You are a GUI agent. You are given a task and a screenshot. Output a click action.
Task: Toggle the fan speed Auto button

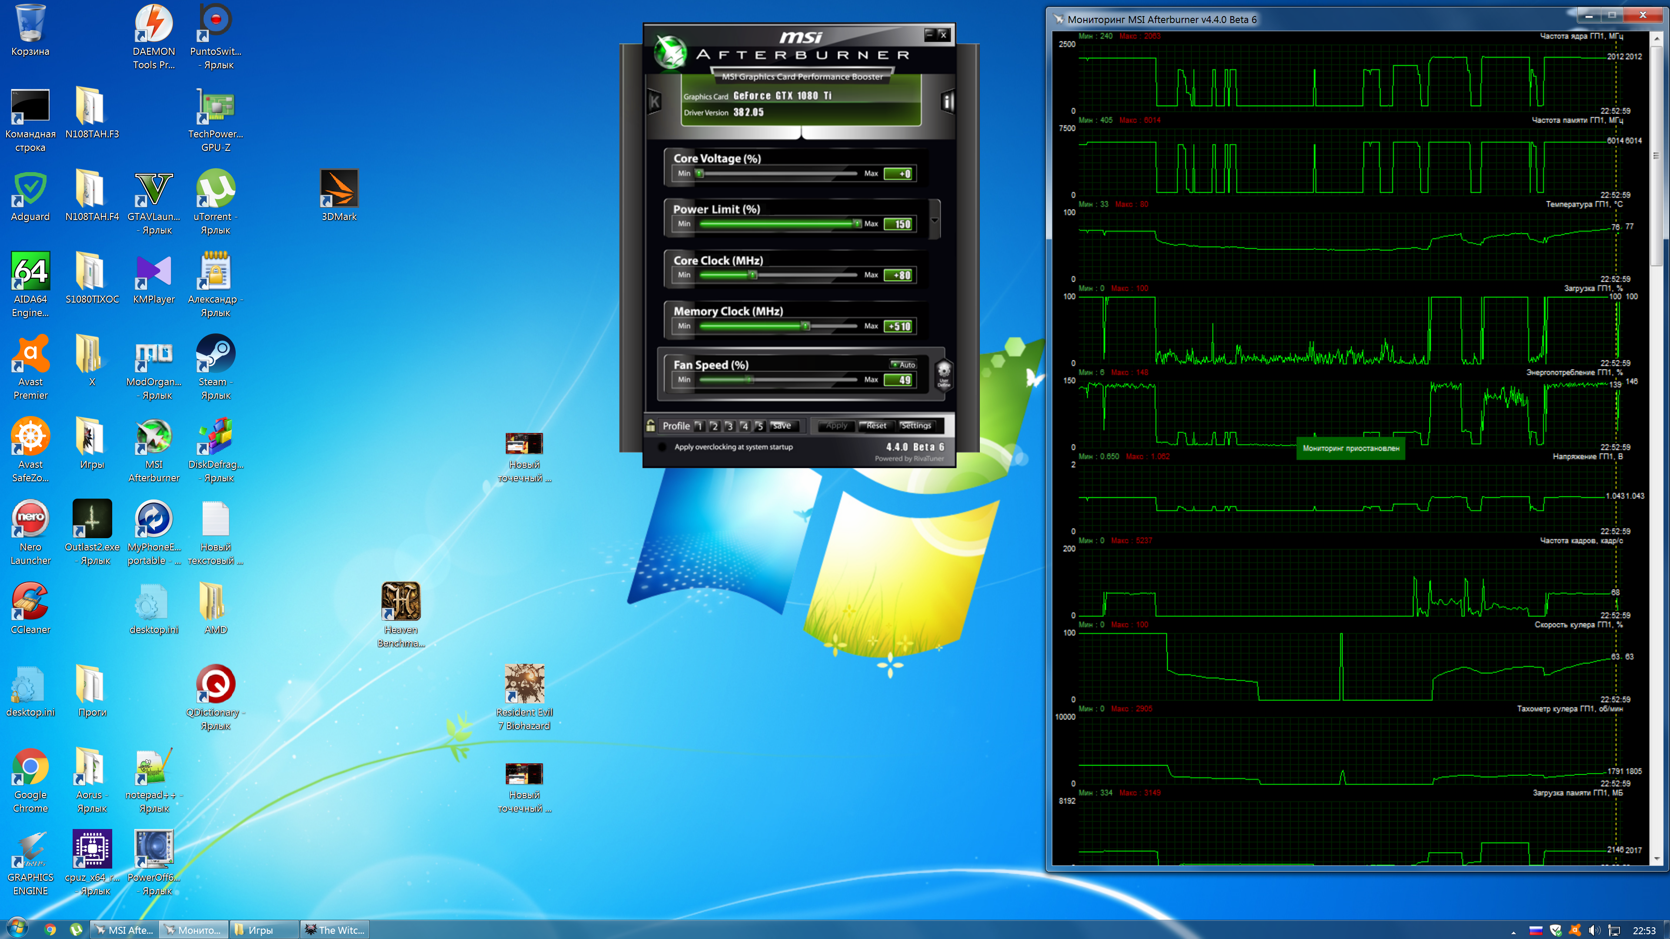(904, 365)
